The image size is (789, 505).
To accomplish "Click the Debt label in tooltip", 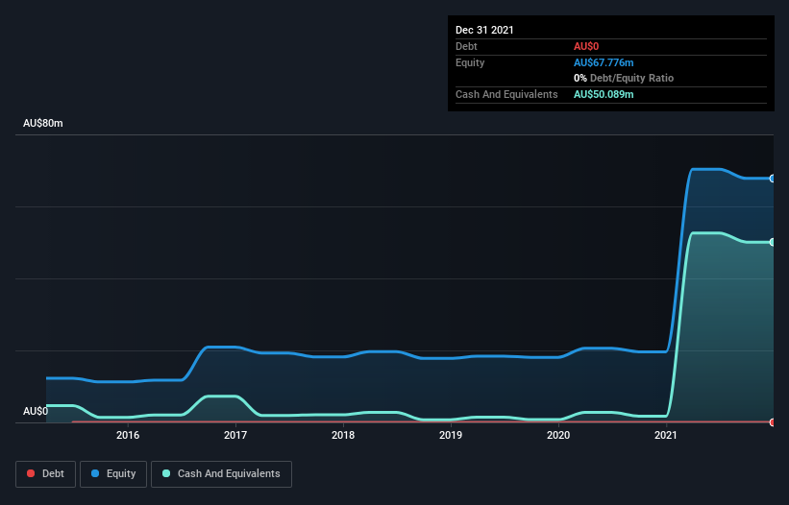I will click(466, 46).
